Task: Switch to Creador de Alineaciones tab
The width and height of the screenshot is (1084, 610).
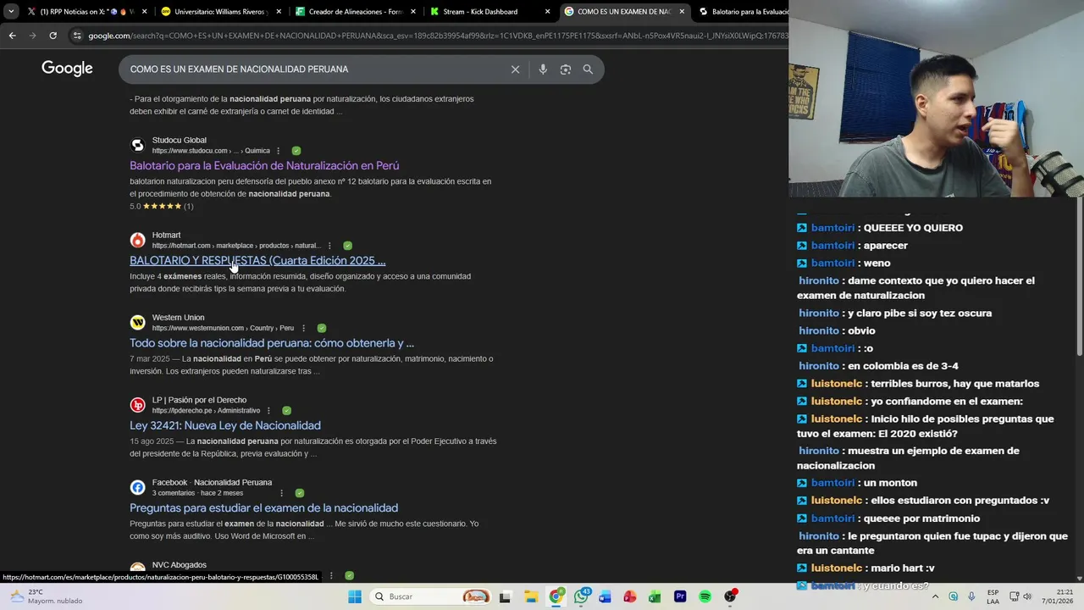Action: [354, 12]
